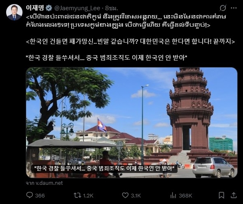Click the 8-hour timestamp
The height and width of the screenshot is (204, 243).
(112, 8)
